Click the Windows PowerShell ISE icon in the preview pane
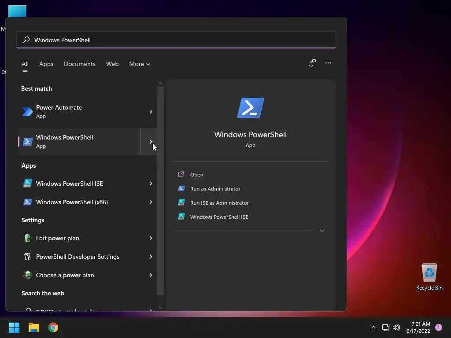 point(181,217)
